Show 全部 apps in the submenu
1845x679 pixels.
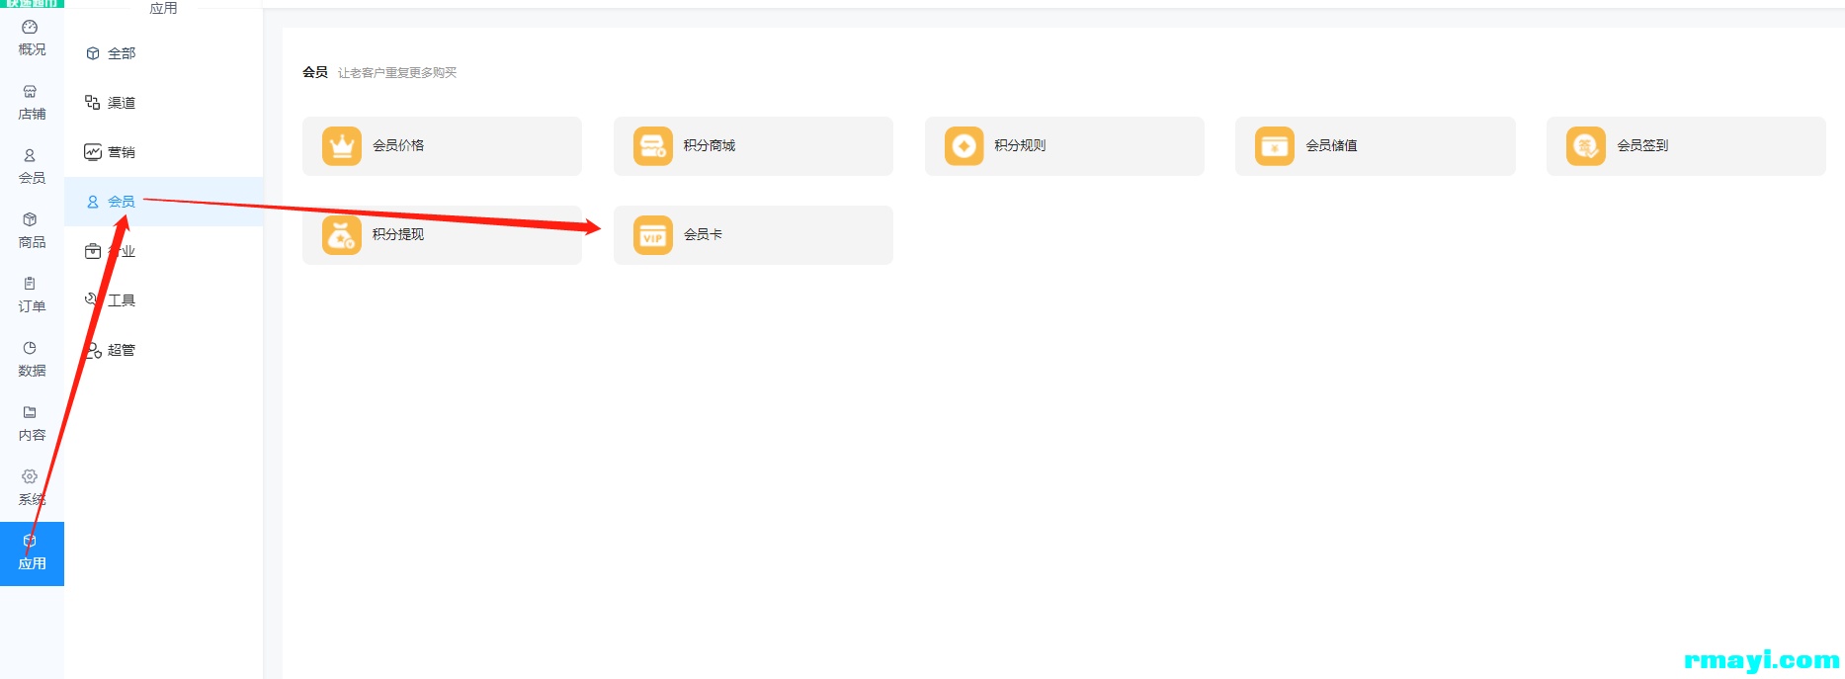point(121,53)
